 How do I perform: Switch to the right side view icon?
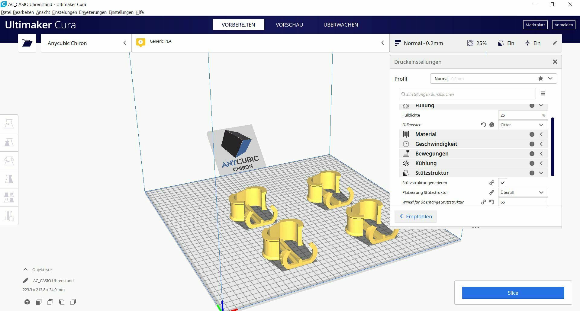click(73, 302)
